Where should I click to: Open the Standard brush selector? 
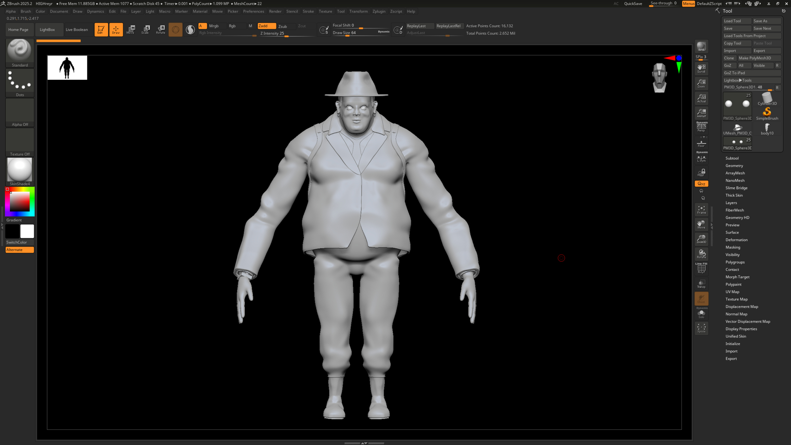pos(20,52)
